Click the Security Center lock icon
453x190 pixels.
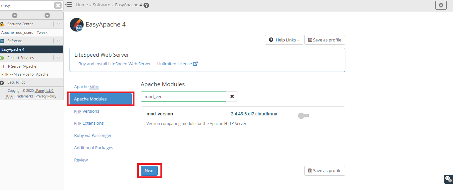(x=2, y=24)
